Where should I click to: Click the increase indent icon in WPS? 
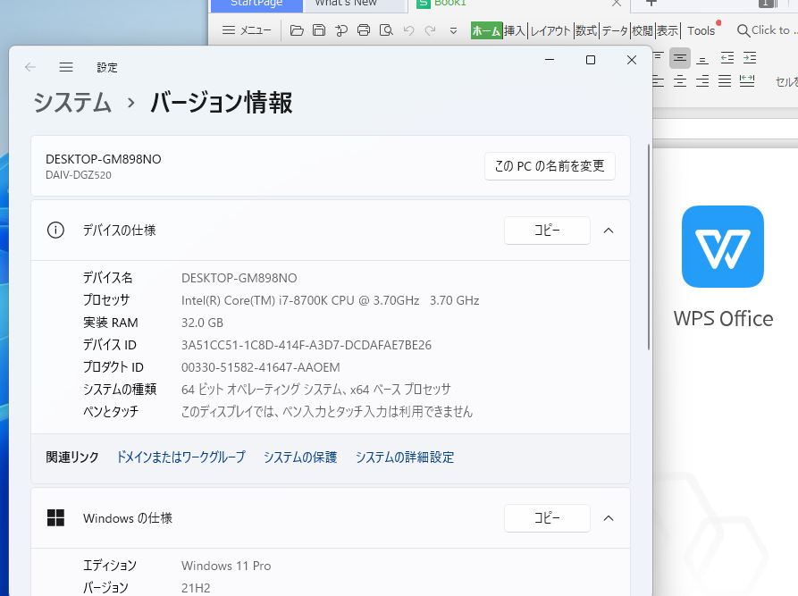click(x=750, y=58)
